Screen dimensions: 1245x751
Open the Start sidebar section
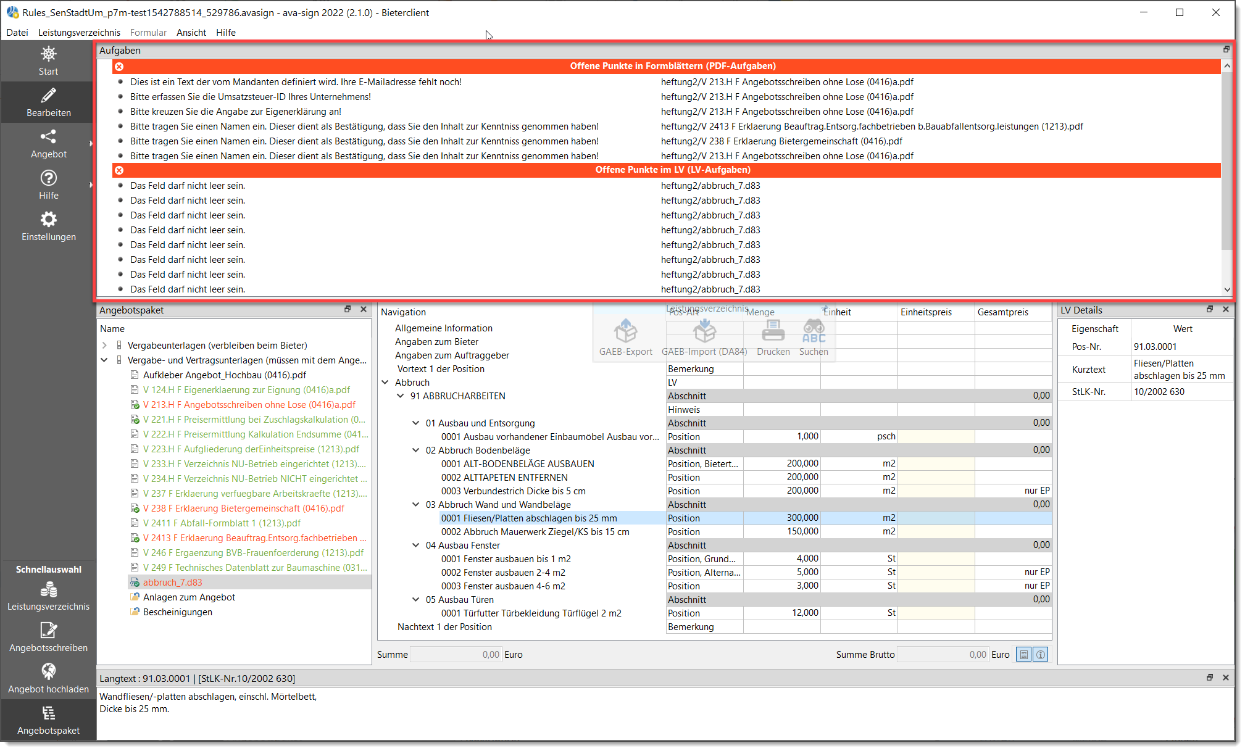click(48, 60)
